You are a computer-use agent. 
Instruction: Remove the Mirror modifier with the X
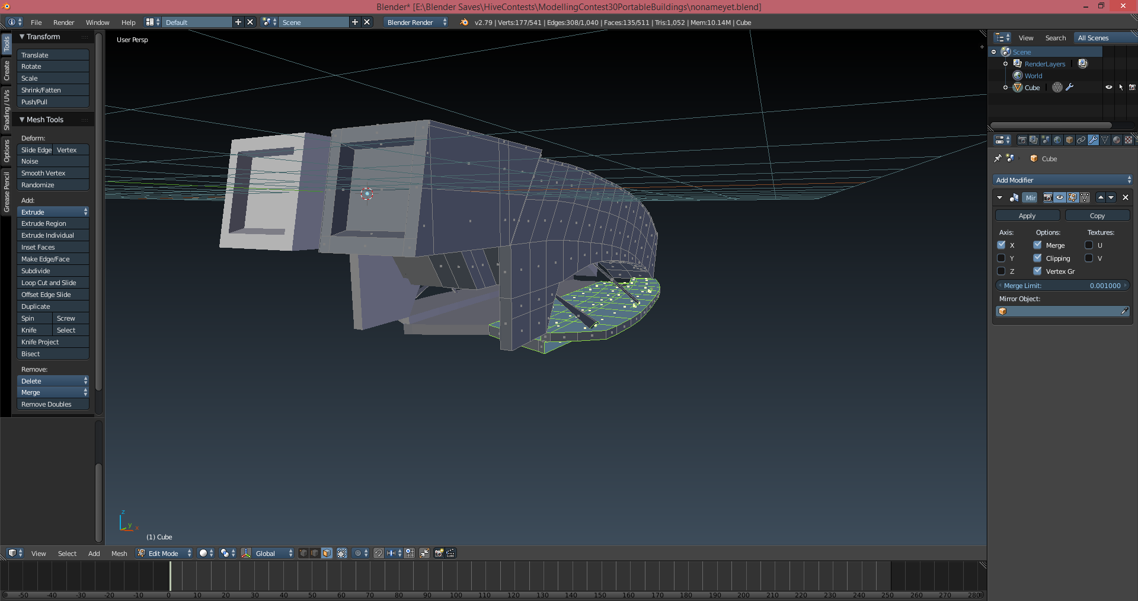point(1126,197)
